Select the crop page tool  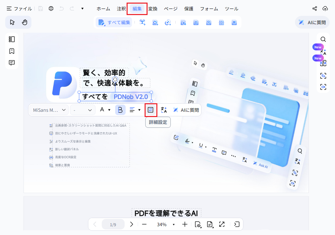[x=183, y=23]
